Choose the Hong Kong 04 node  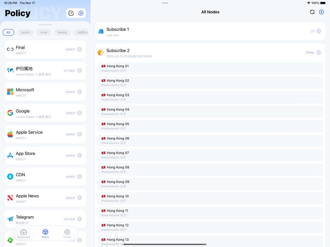[210, 112]
